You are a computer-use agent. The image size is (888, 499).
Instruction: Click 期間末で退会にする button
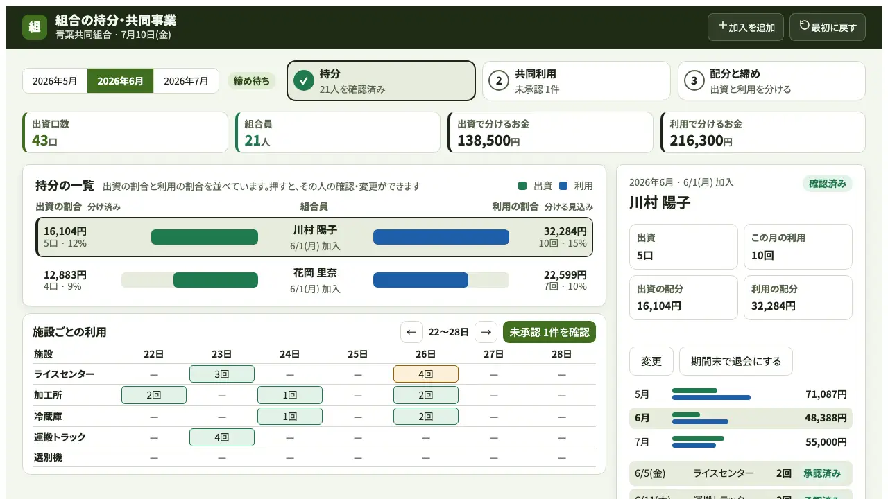click(736, 361)
